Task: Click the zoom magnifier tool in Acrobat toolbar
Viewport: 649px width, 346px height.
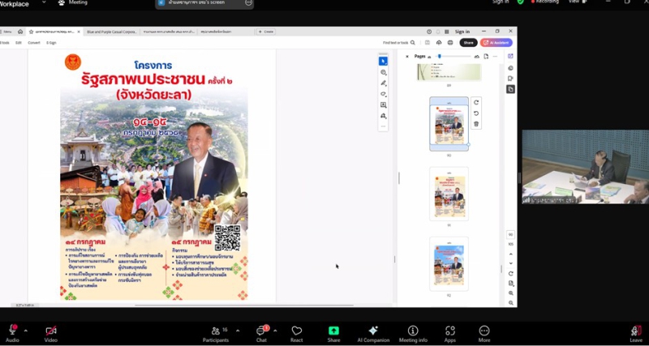Action: pos(383,72)
